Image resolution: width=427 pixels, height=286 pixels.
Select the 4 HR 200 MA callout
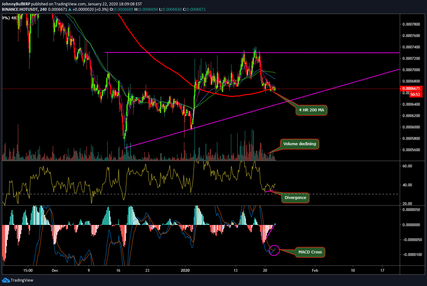[x=311, y=110]
